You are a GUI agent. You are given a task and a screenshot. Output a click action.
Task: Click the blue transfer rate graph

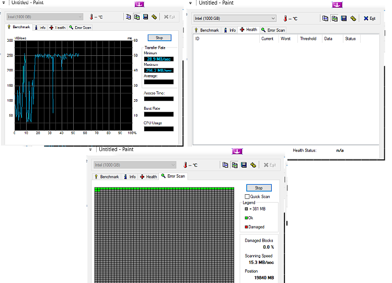coord(73,86)
